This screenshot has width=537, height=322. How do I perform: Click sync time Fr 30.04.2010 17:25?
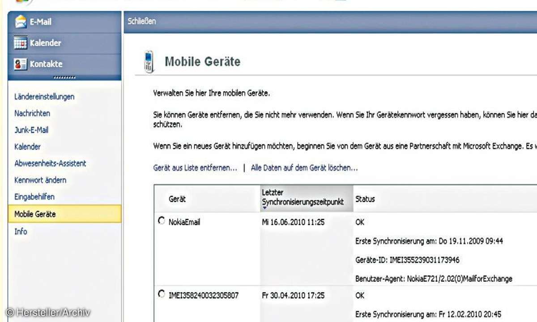293,296
